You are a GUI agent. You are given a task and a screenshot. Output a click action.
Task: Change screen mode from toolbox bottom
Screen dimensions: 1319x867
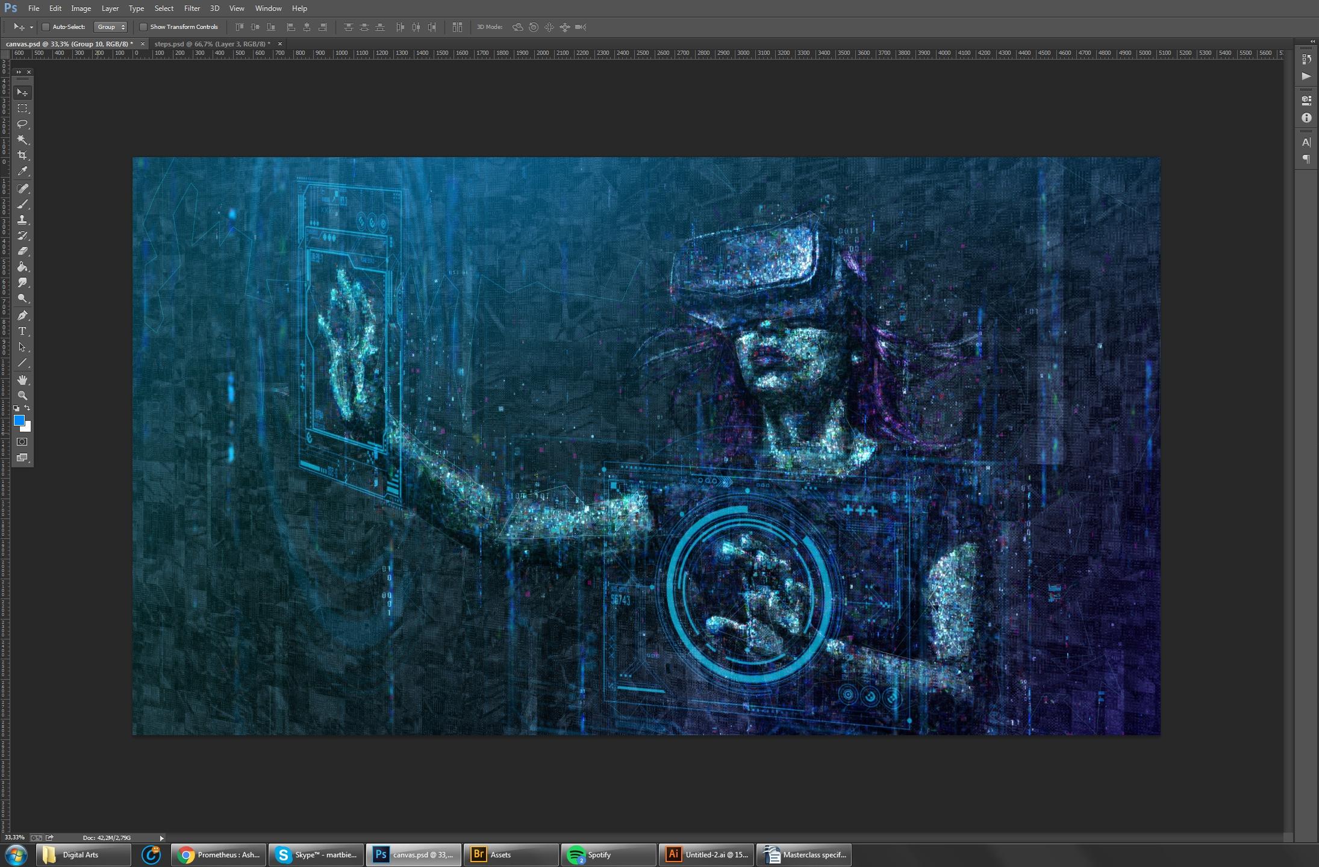coord(22,458)
